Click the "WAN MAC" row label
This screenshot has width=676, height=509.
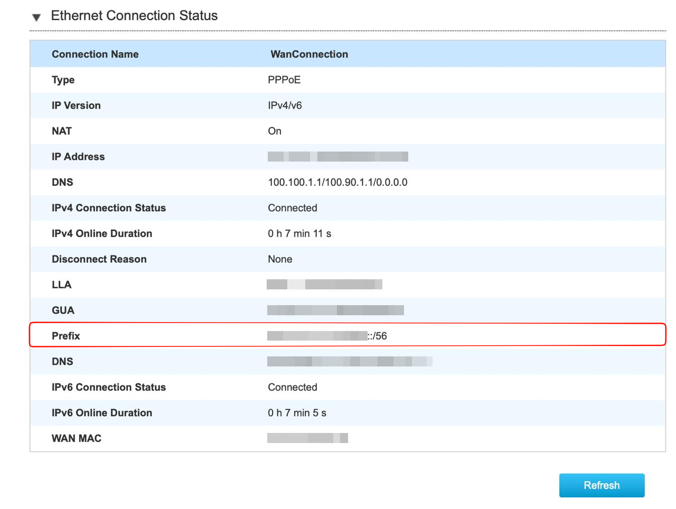pyautogui.click(x=77, y=438)
